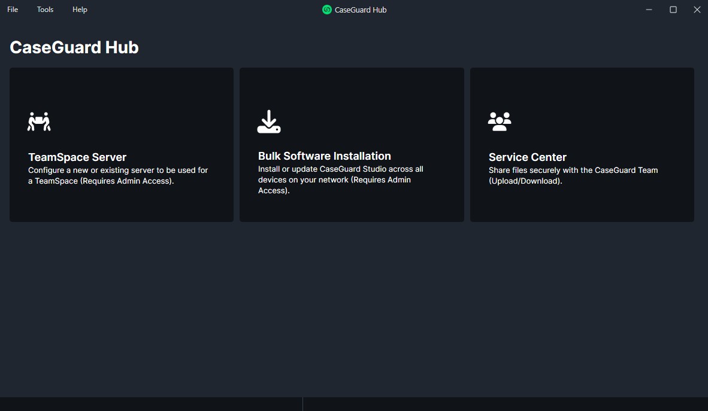Viewport: 708px width, 411px height.
Task: Click the large CaseGuard Hub page heading
Action: coord(74,47)
